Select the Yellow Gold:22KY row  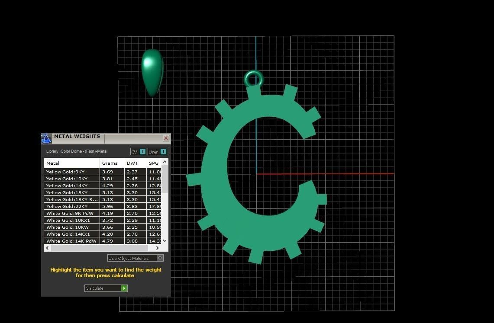coord(103,206)
